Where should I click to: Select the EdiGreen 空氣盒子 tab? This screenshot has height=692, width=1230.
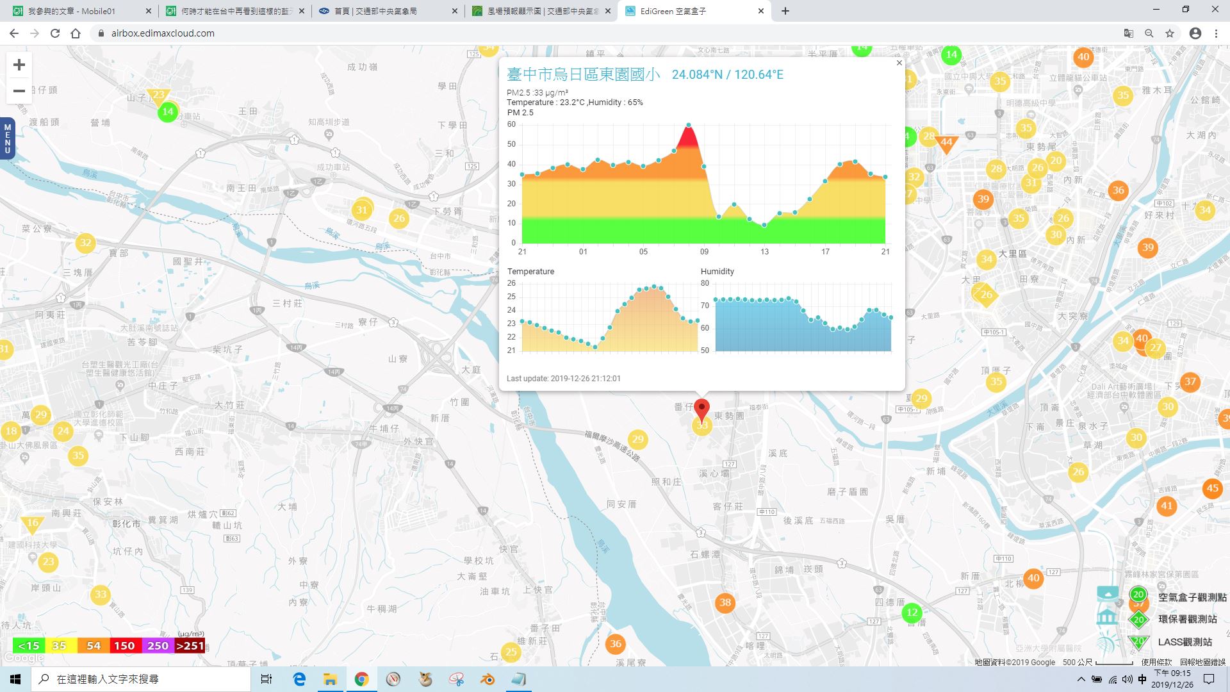tap(694, 11)
